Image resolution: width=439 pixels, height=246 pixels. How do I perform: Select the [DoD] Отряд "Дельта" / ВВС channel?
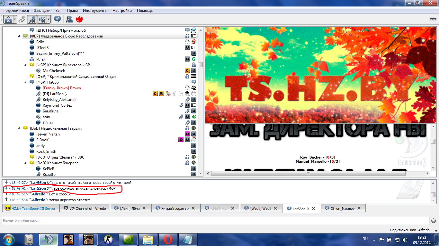[60, 157]
